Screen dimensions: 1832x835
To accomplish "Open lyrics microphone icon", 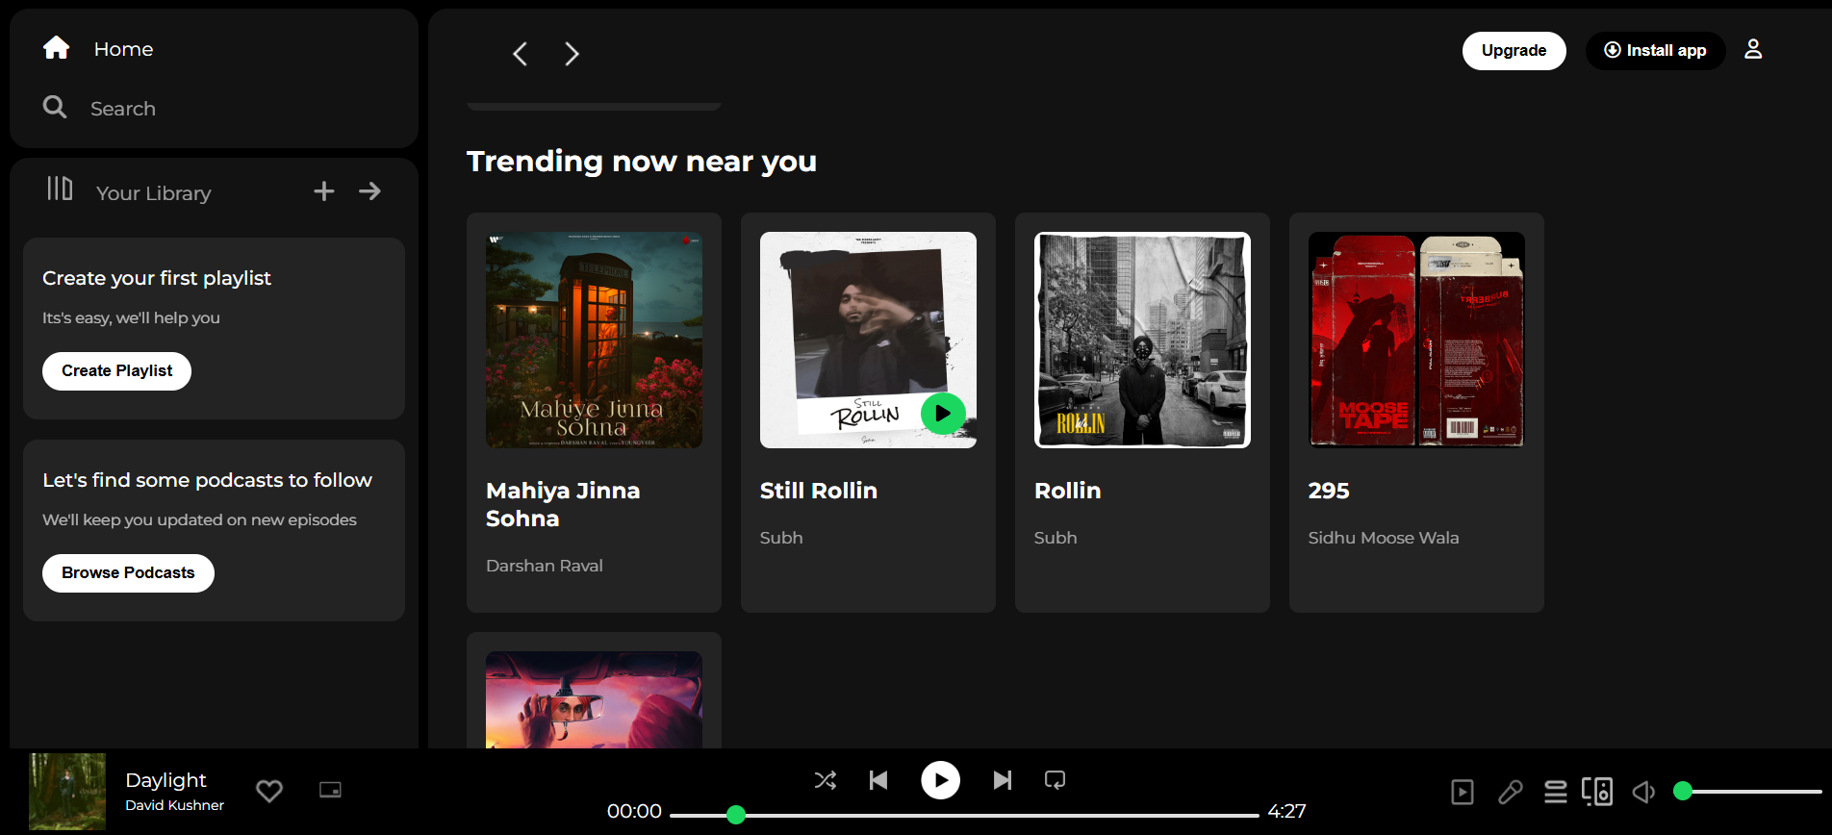I will click(1511, 792).
